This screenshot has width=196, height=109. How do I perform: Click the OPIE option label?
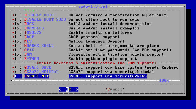point(29,50)
